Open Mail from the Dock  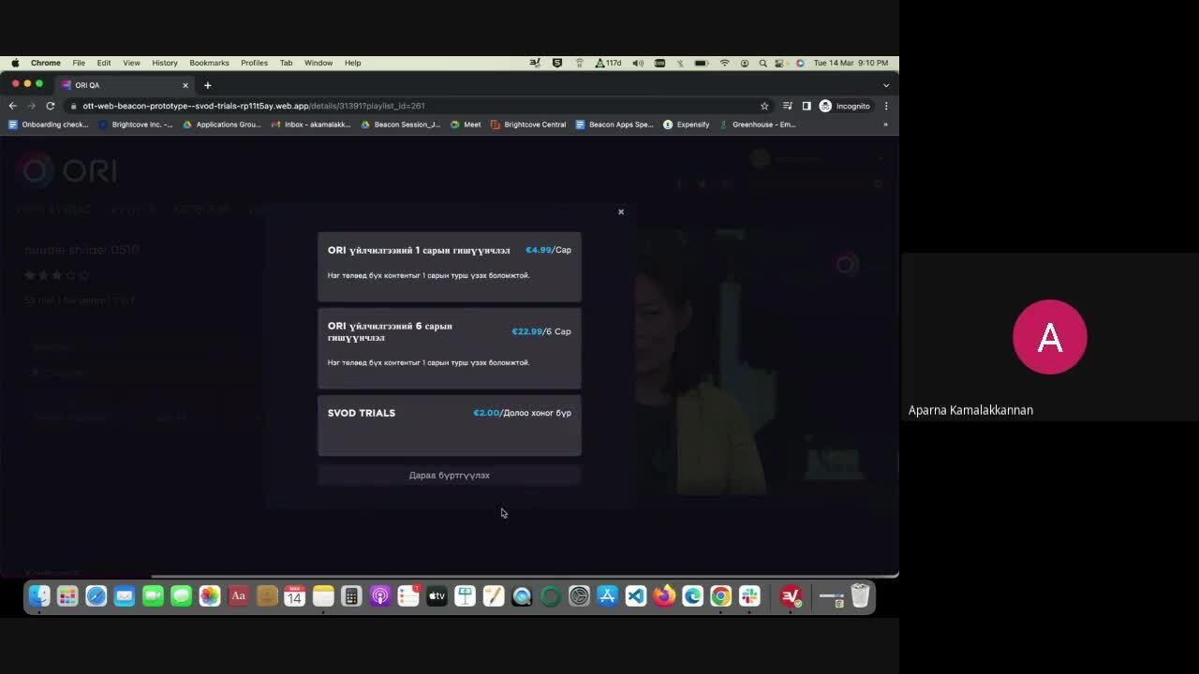pos(125,596)
